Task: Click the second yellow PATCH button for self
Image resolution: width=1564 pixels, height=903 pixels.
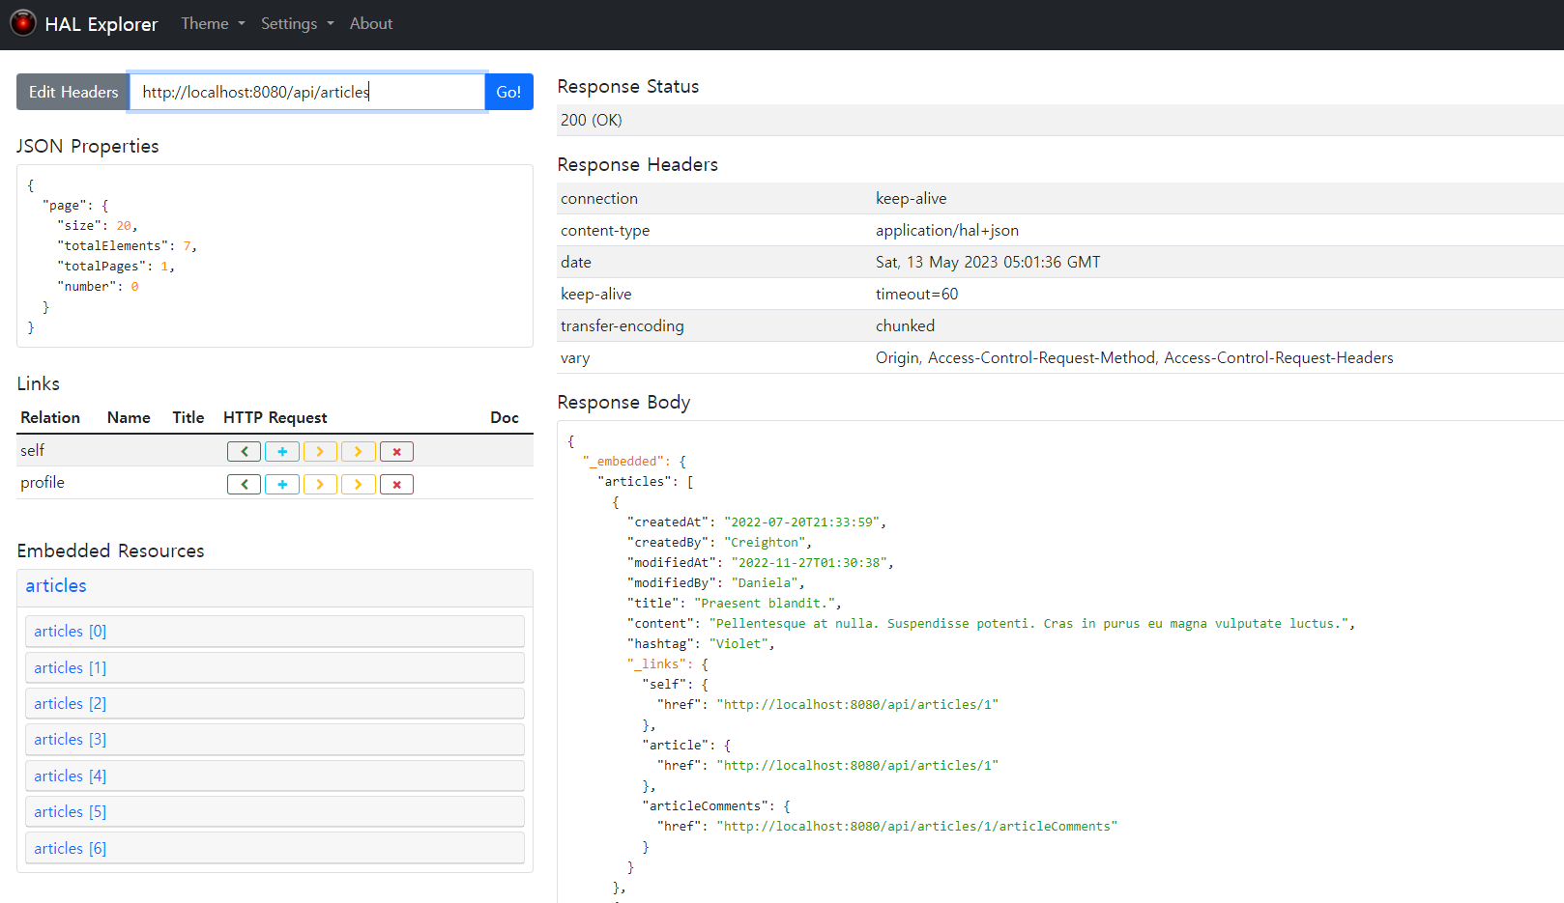Action: coord(359,451)
